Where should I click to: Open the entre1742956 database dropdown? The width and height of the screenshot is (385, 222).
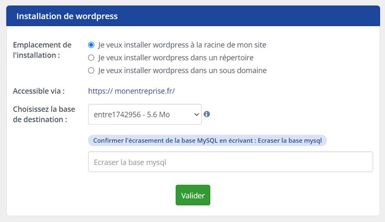(x=145, y=114)
